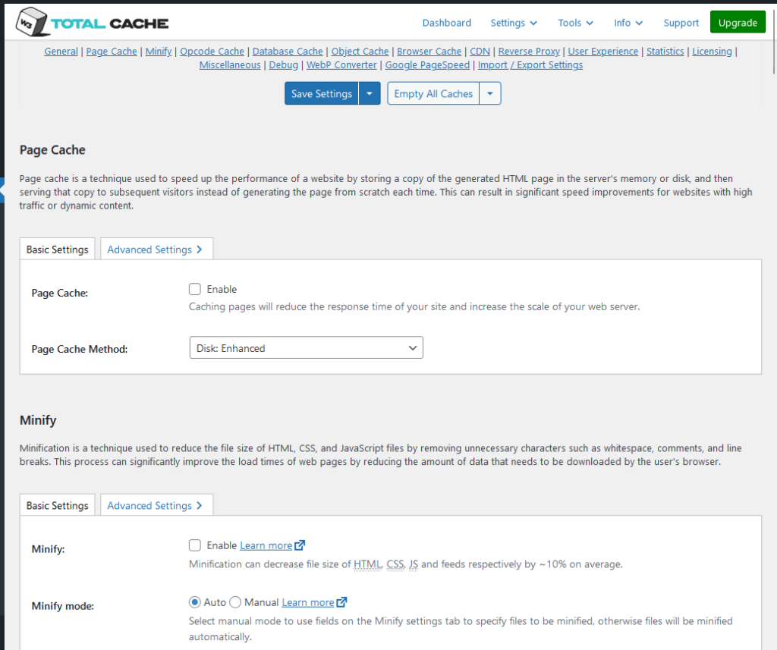Click external link icon beside Manual Learn more
The width and height of the screenshot is (777, 650).
[x=342, y=602]
